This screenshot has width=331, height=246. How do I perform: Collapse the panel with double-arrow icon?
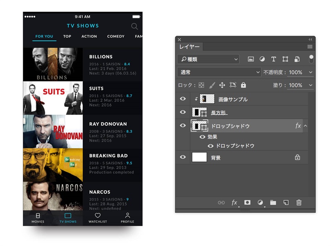310,39
